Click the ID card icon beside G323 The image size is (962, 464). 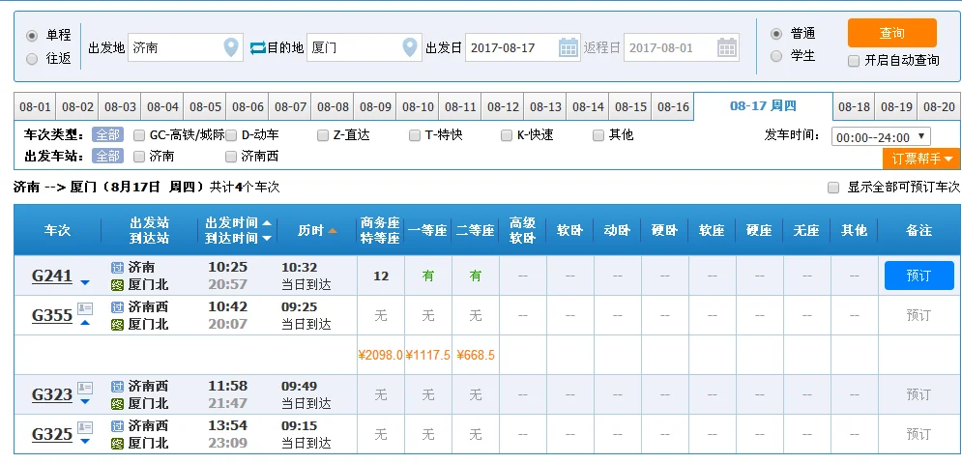click(85, 388)
